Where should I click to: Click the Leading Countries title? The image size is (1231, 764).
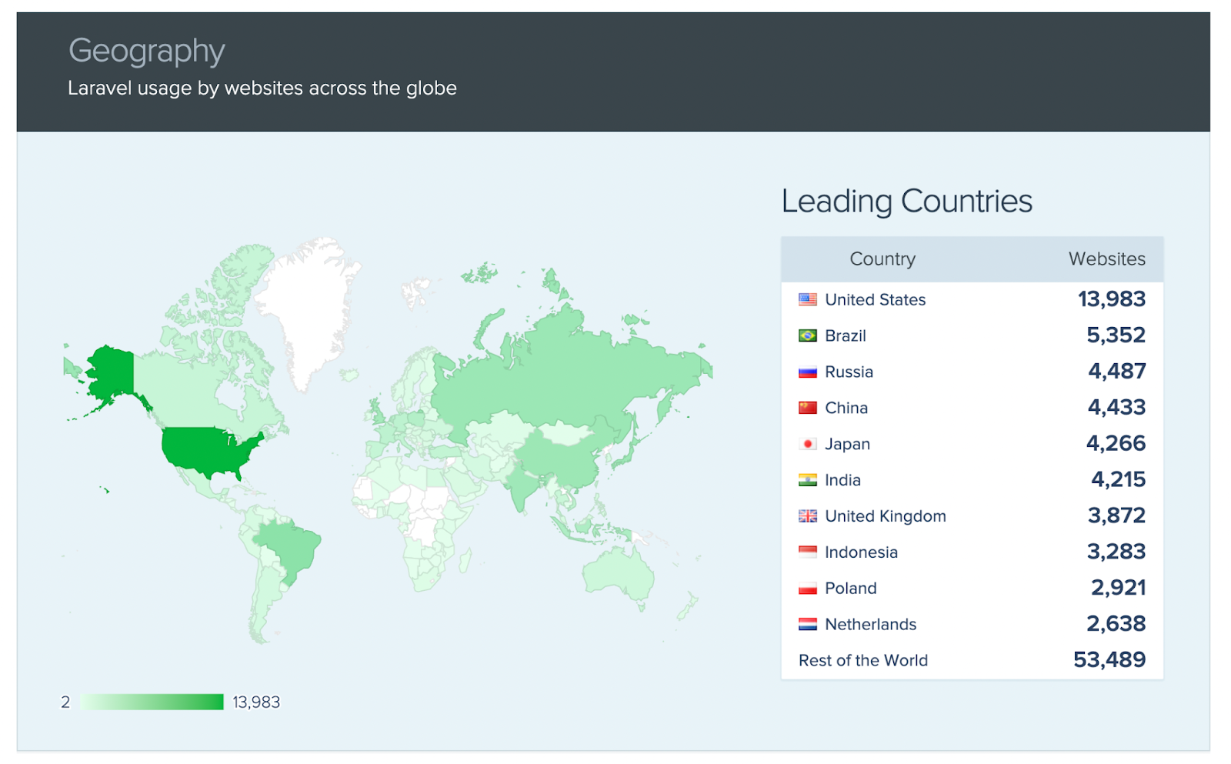pyautogui.click(x=906, y=201)
